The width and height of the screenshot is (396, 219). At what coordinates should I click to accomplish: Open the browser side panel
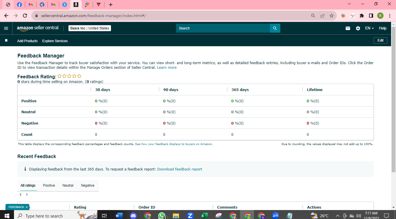tap(371, 16)
